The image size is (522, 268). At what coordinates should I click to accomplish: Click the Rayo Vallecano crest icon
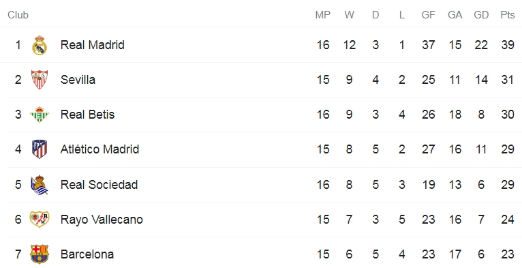click(40, 220)
